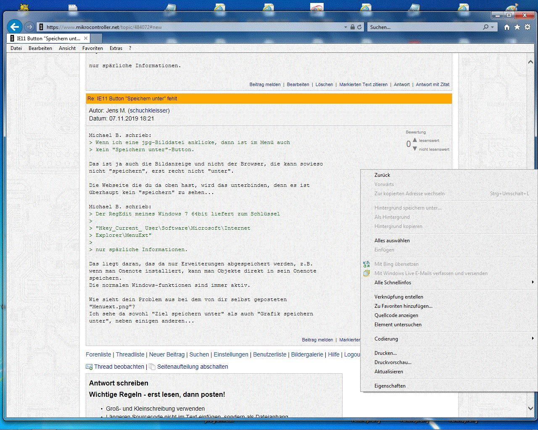This screenshot has height=430, width=538.
Task: Choose Quellcode anzeigen from context menu
Action: point(396,315)
